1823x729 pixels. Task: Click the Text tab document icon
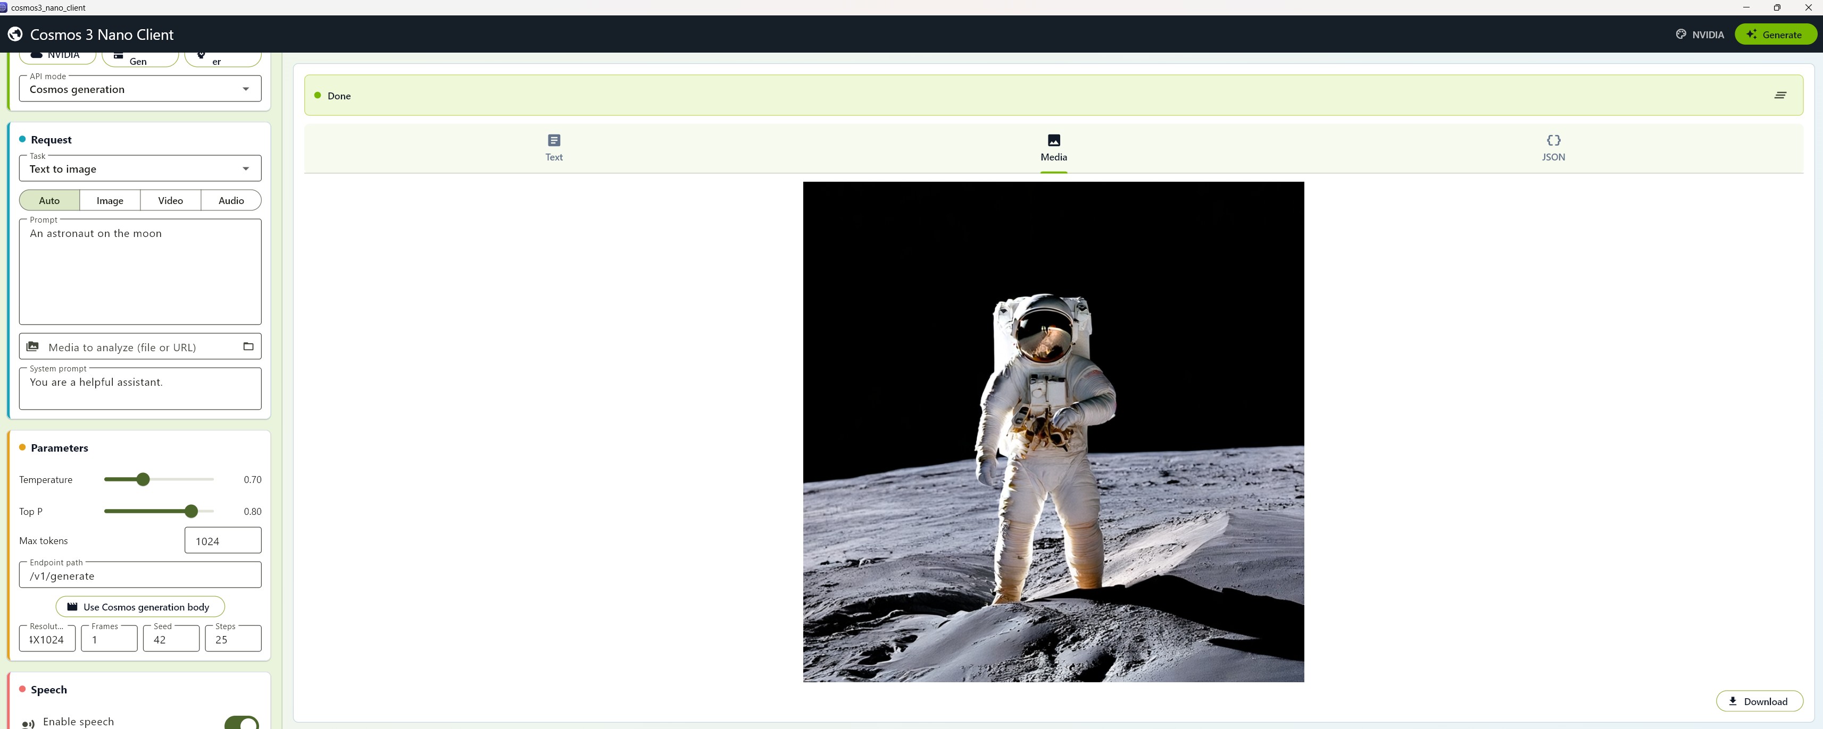click(x=554, y=140)
